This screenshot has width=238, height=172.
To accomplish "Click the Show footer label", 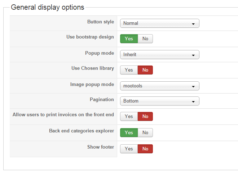I will tap(100, 147).
